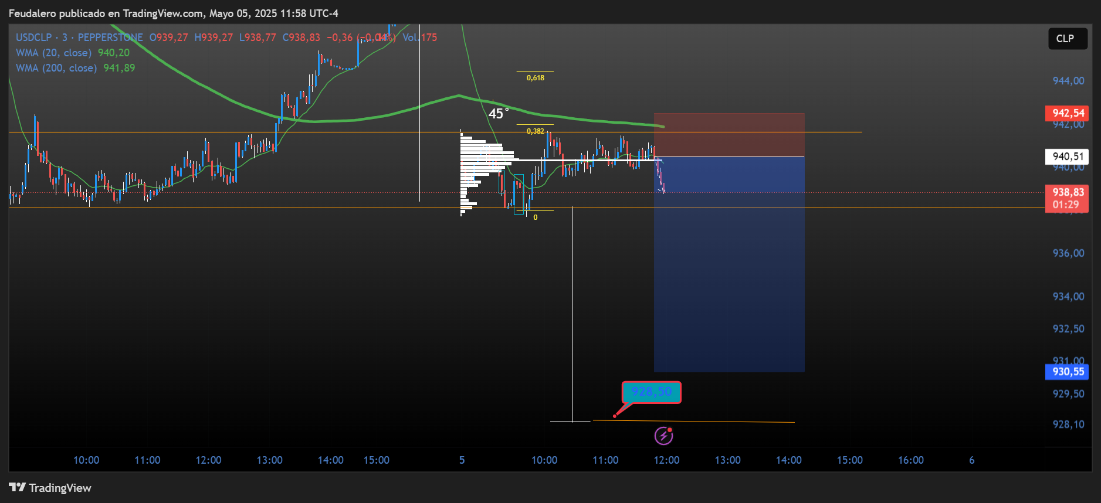Click the WMA 20 value 940,20
Viewport: 1101px width, 503px height.
click(x=114, y=53)
